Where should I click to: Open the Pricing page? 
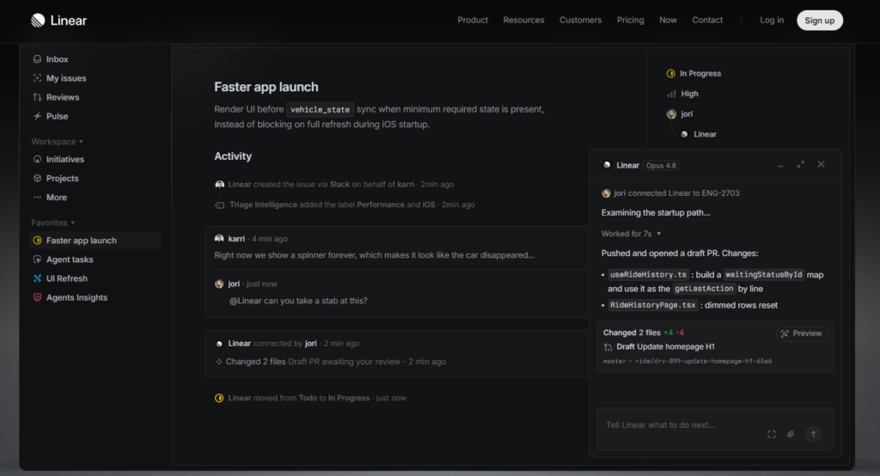tap(630, 21)
